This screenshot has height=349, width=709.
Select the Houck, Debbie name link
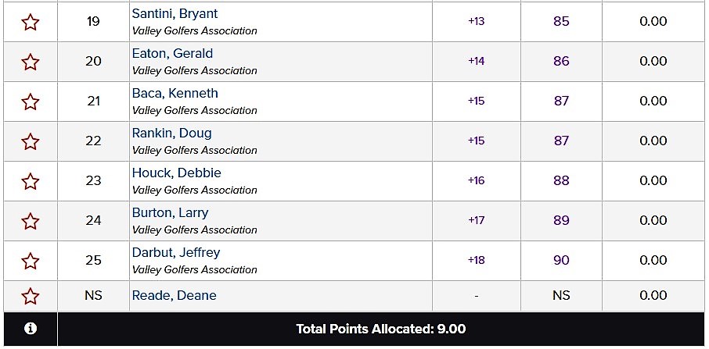click(x=176, y=173)
